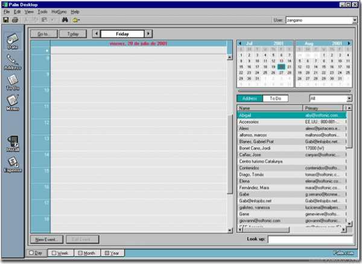This screenshot has height=264, width=362.
Task: Select the Accesorios contact row
Action: [292, 122]
